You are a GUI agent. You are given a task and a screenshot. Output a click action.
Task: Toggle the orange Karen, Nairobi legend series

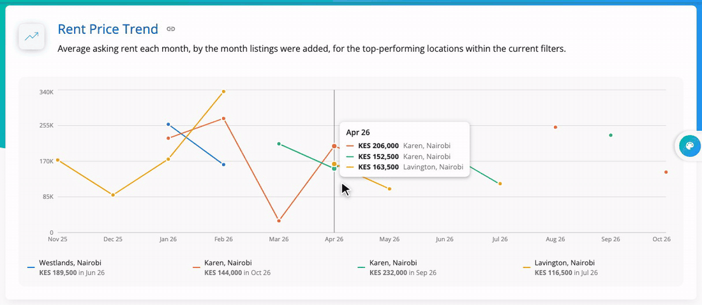point(232,267)
